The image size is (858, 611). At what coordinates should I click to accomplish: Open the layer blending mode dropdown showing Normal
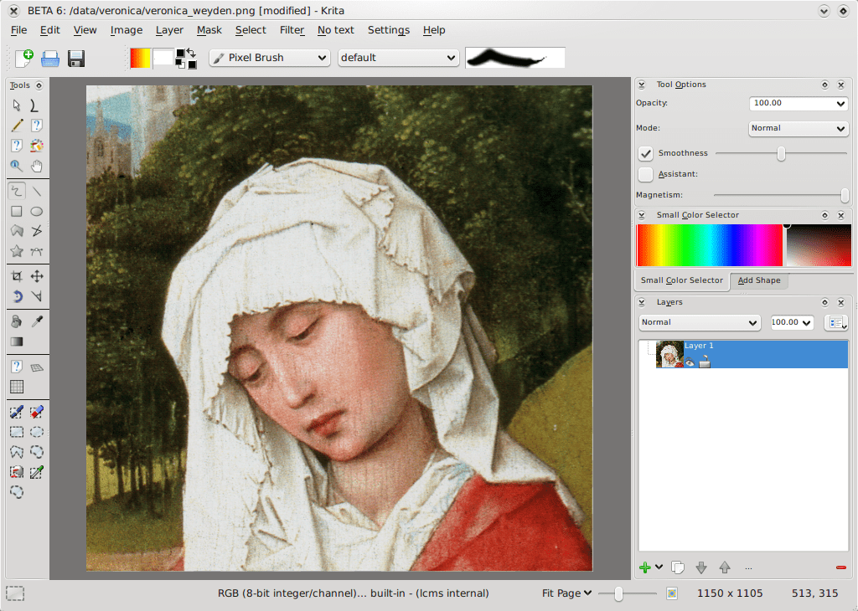click(699, 322)
